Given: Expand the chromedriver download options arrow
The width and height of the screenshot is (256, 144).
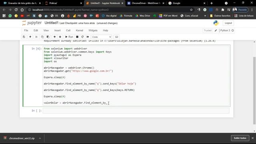Looking at the screenshot, I should pos(40,138).
